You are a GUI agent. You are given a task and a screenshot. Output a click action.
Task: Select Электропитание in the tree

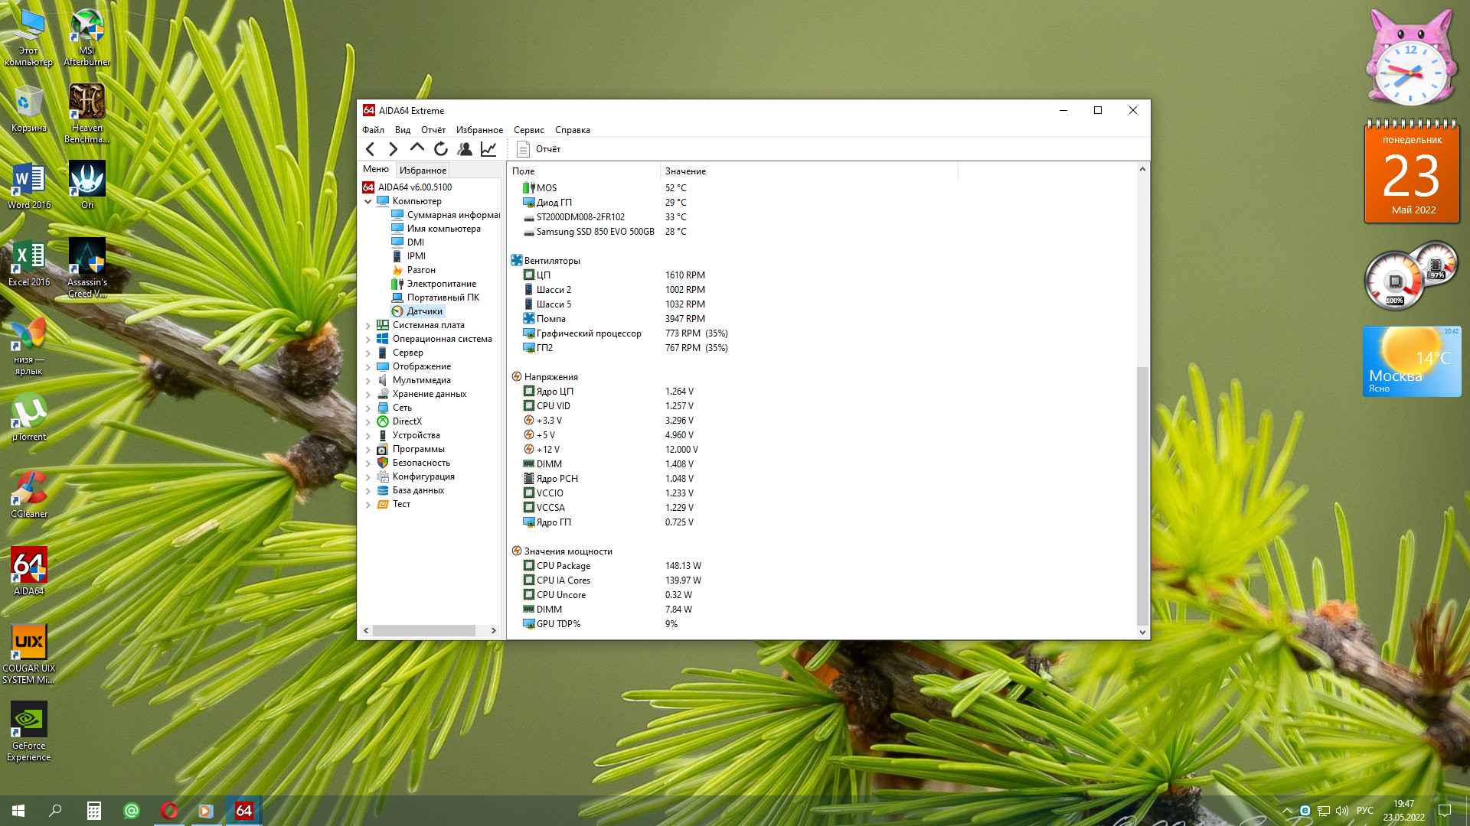[x=441, y=284]
